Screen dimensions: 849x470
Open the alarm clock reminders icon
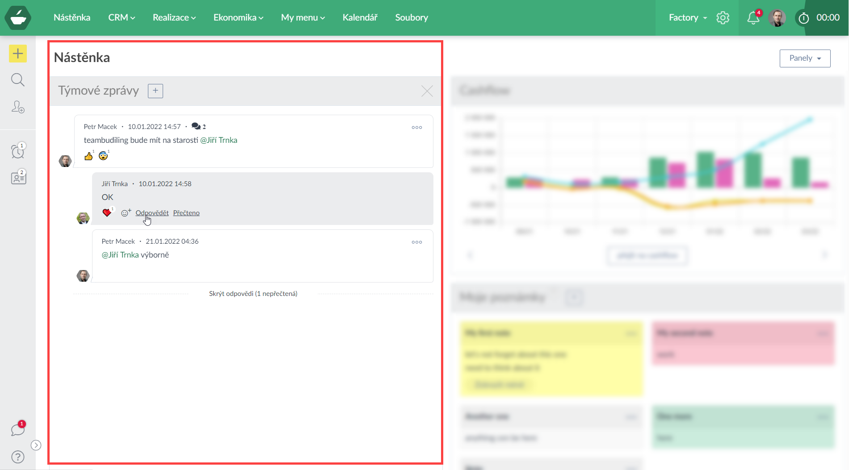point(18,151)
